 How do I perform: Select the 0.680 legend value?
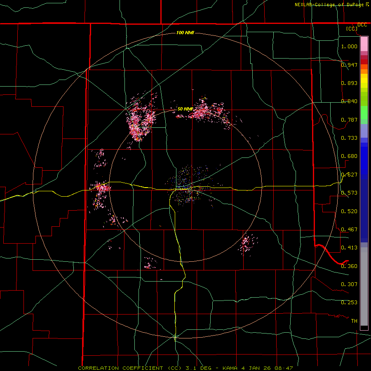pyautogui.click(x=349, y=156)
